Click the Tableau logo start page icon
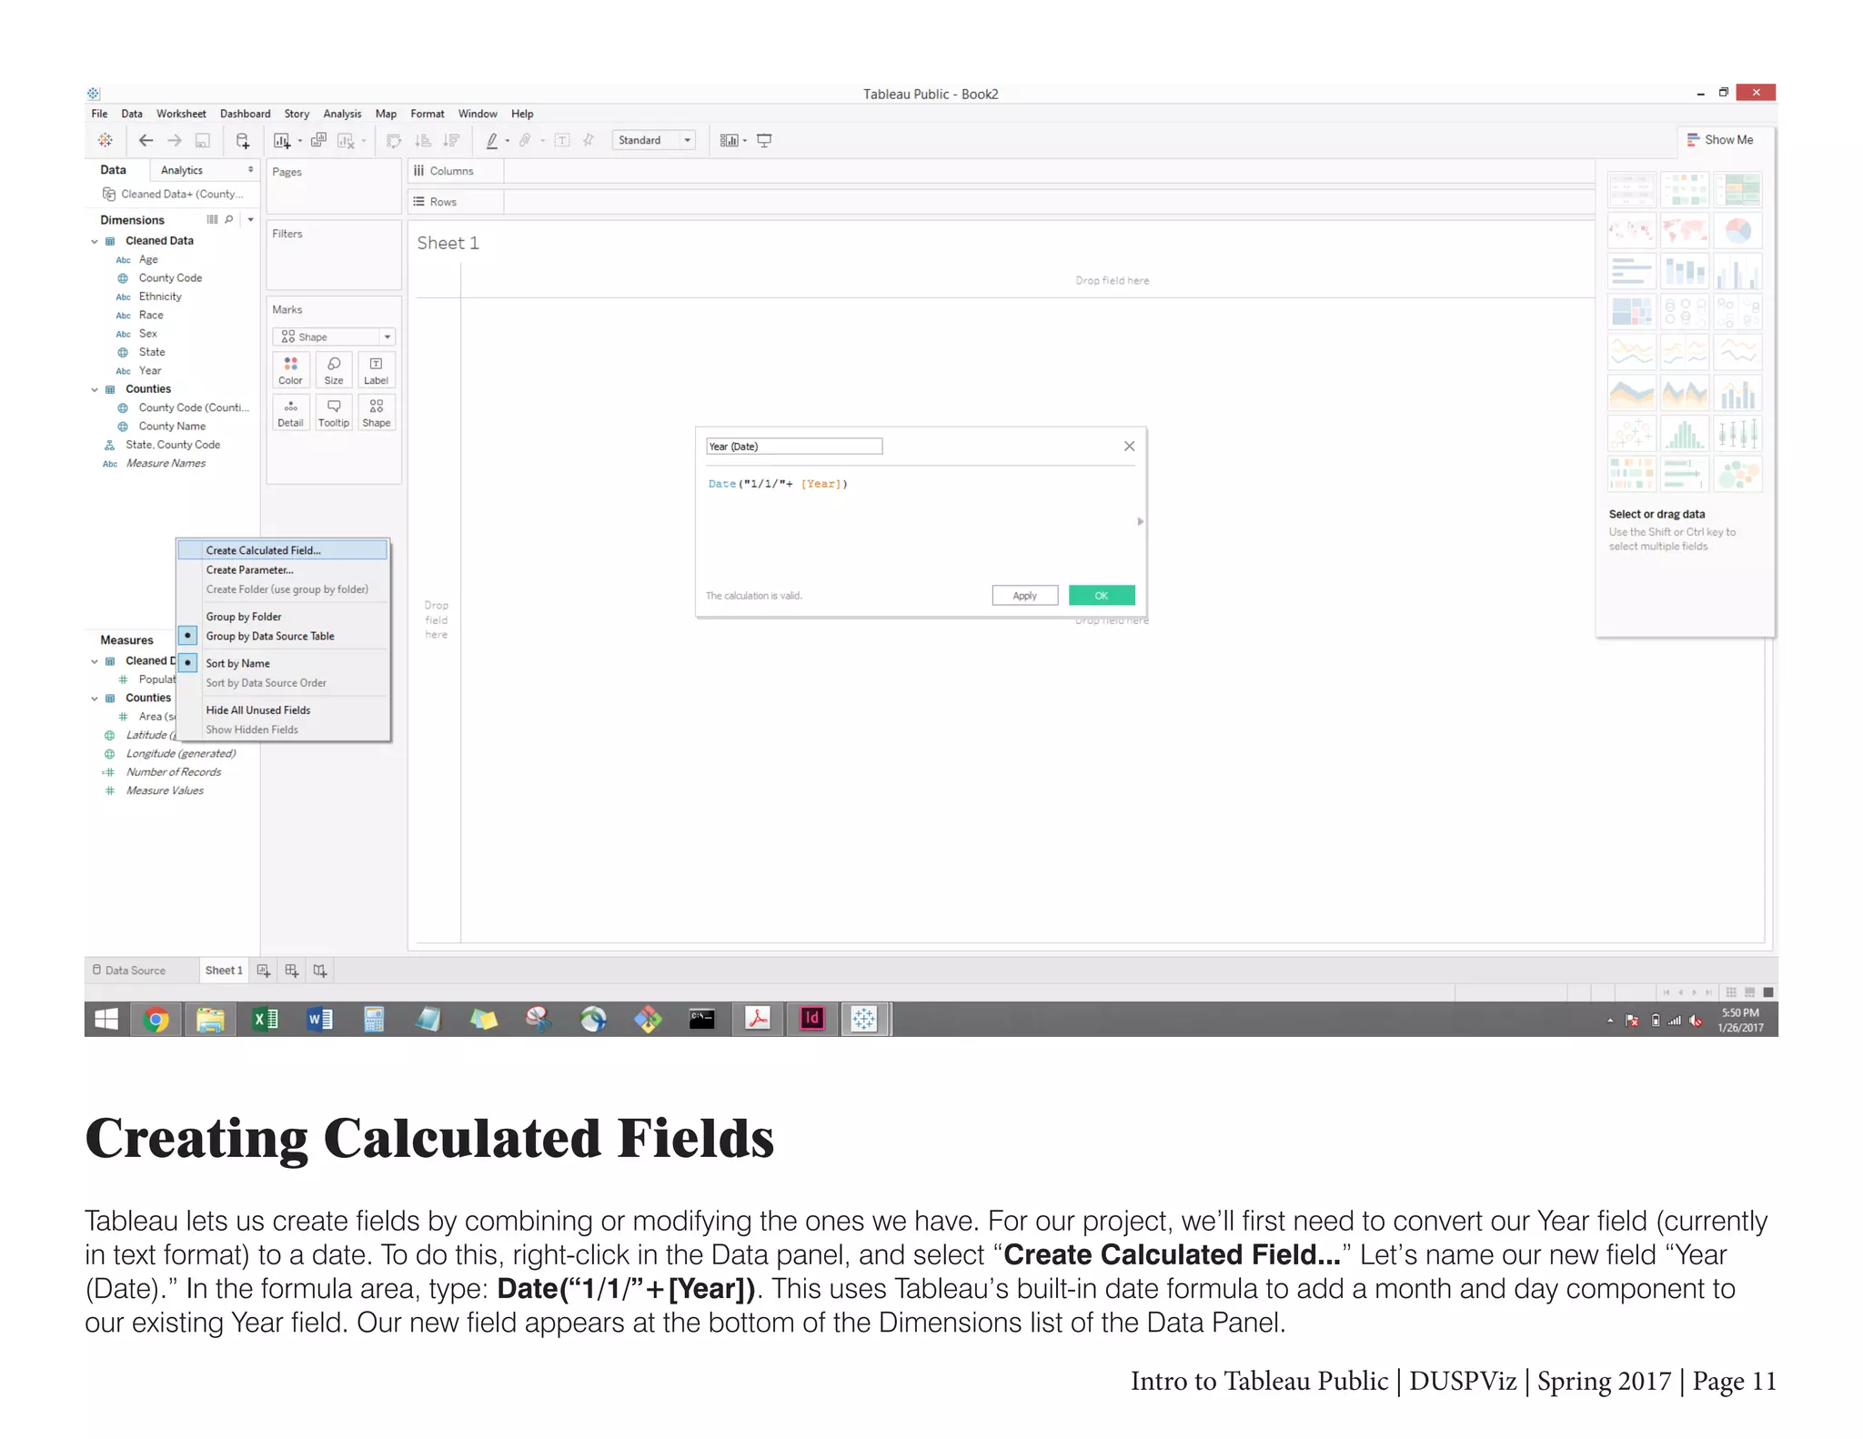Image resolution: width=1863 pixels, height=1439 pixels. pos(106,140)
